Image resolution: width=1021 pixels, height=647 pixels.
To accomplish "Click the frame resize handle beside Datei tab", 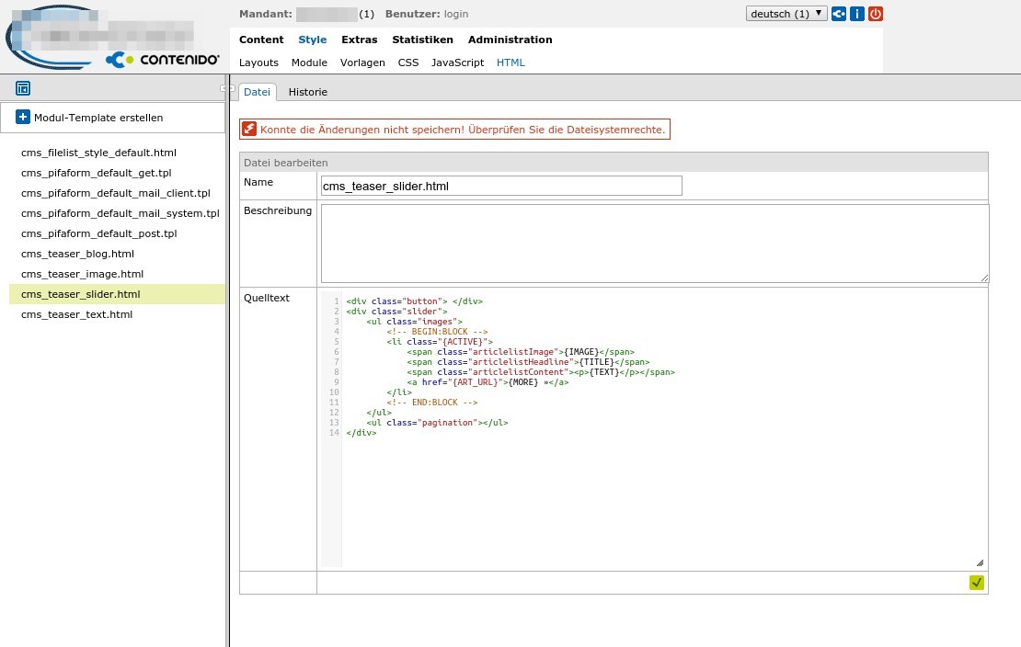I will point(226,88).
